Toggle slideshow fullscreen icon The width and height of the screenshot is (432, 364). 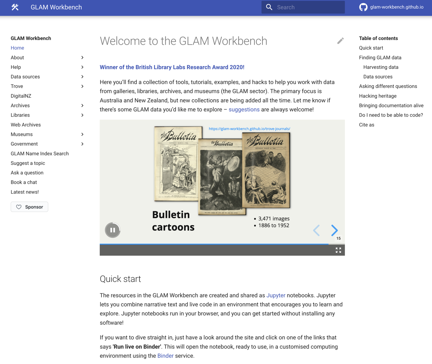click(338, 250)
